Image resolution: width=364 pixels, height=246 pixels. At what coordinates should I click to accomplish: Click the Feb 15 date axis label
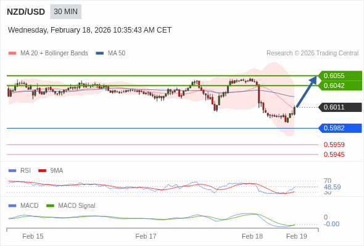[x=33, y=236]
